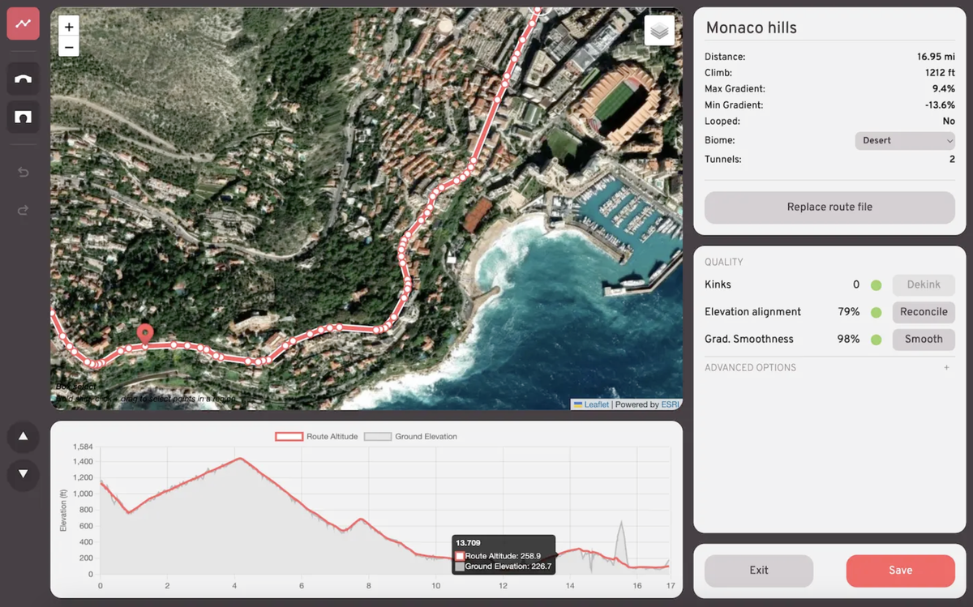This screenshot has height=607, width=973.
Task: Open the map layers selector
Action: (x=659, y=29)
